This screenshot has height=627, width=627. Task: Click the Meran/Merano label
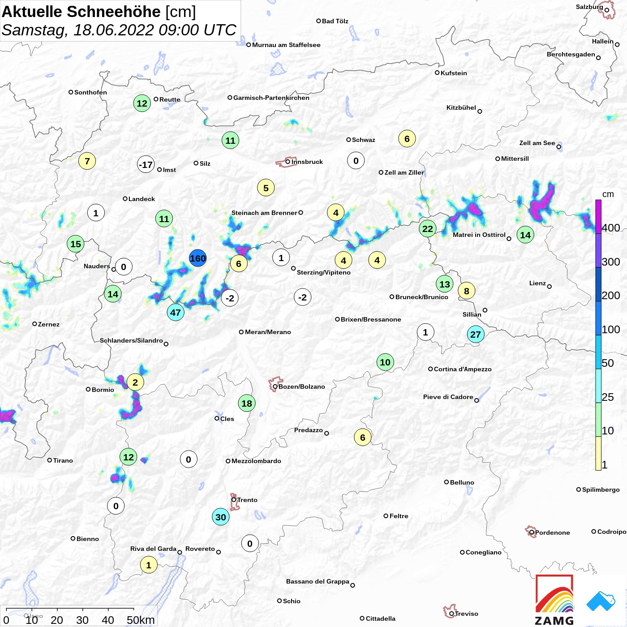[268, 332]
